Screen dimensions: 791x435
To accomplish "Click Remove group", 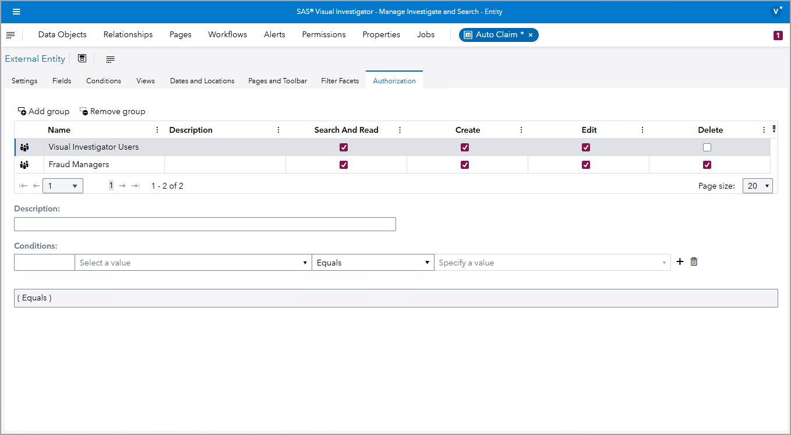I will point(112,111).
